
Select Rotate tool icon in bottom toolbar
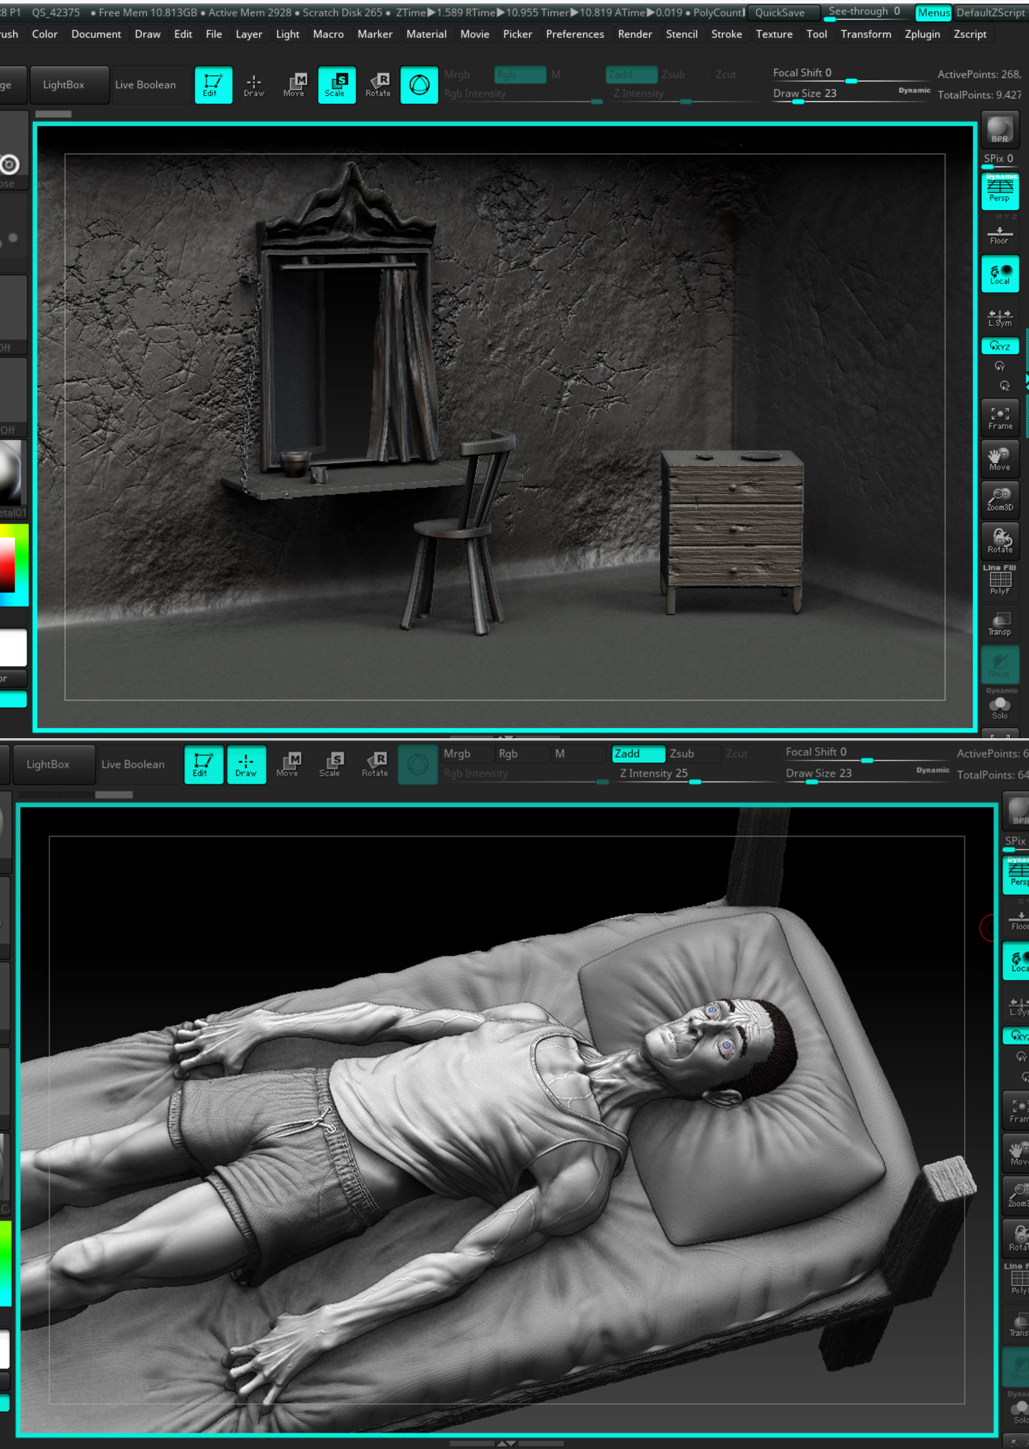[x=374, y=764]
